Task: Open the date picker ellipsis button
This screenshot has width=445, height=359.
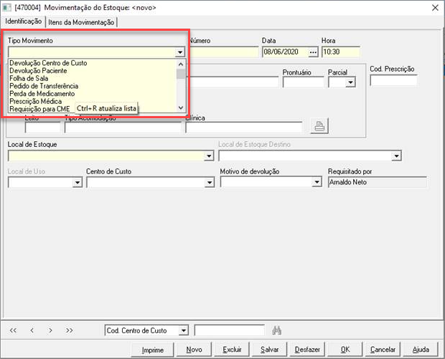Action: click(x=313, y=52)
